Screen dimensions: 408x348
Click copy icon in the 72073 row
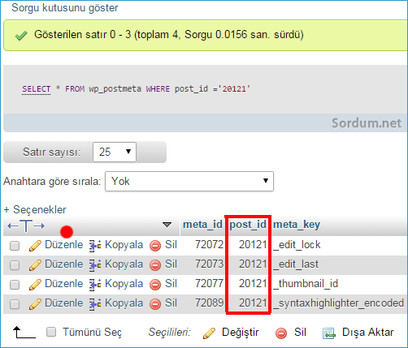[95, 265]
